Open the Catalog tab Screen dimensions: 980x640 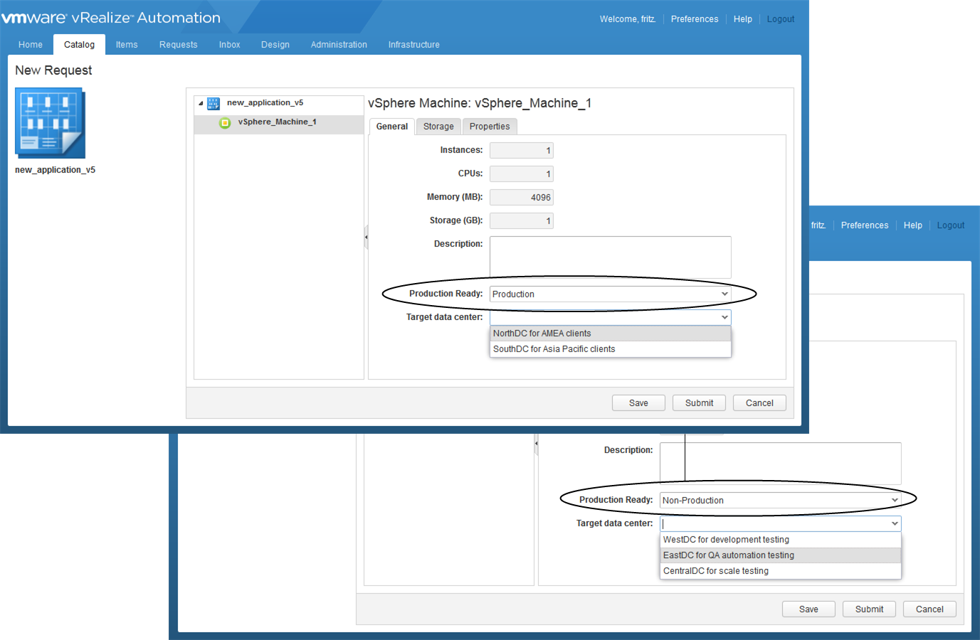pyautogui.click(x=79, y=44)
